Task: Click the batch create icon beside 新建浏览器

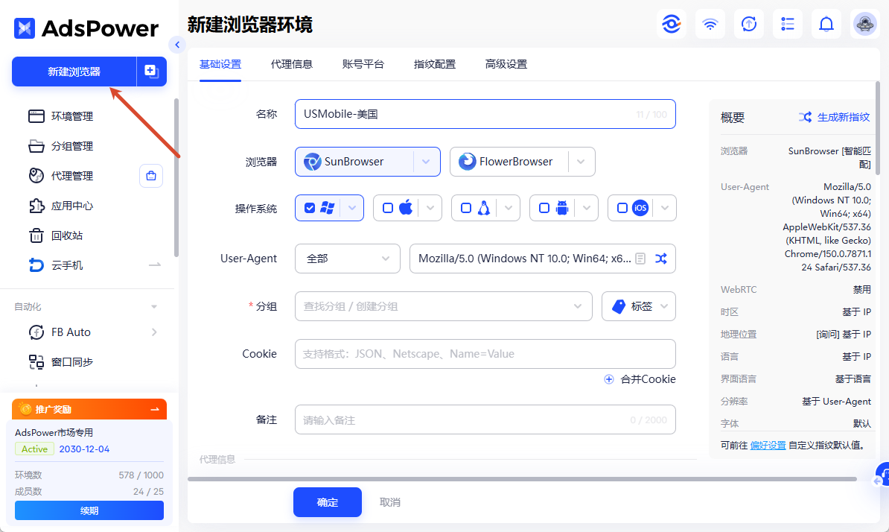Action: pyautogui.click(x=151, y=72)
